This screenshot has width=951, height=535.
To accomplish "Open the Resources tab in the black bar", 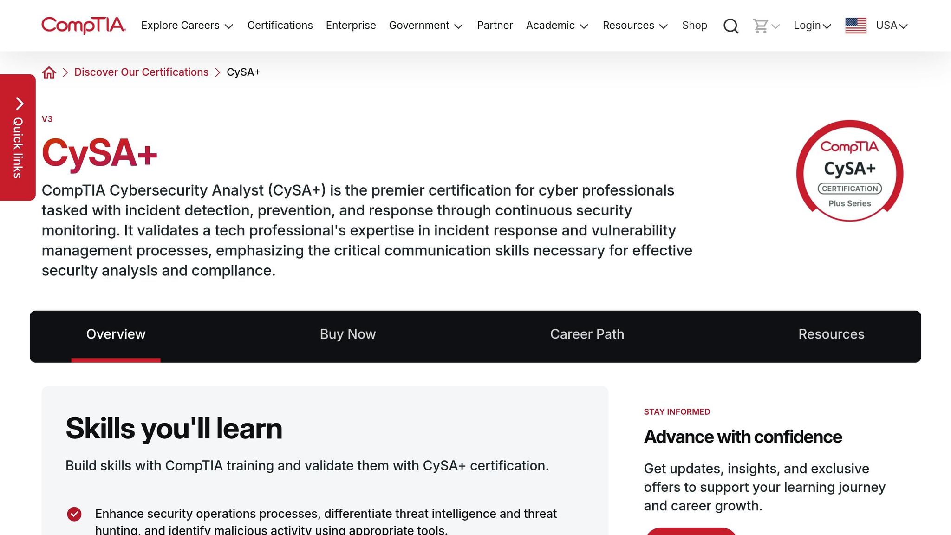I will 831,334.
